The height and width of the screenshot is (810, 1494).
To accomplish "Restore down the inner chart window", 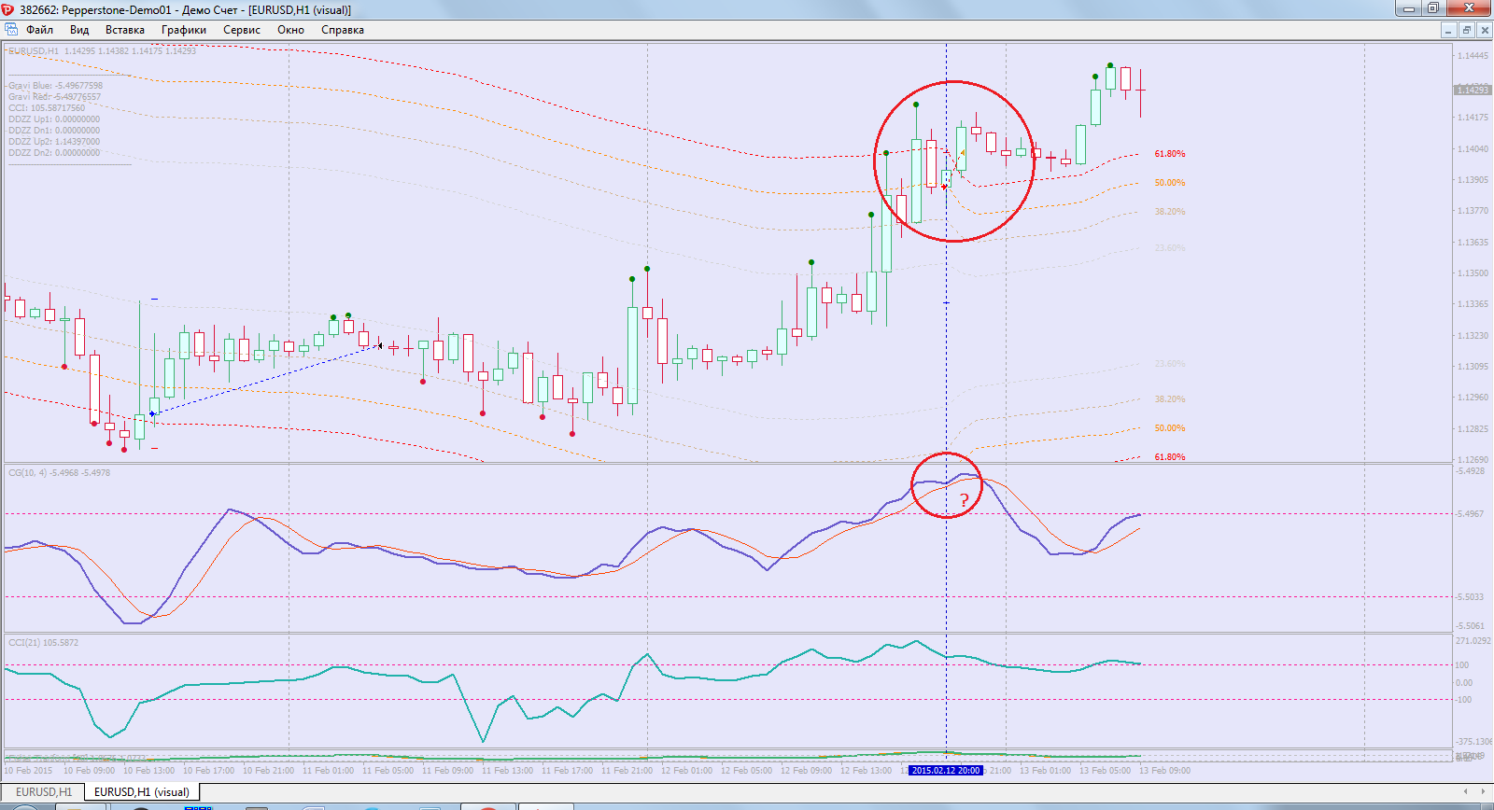I will point(1466,30).
